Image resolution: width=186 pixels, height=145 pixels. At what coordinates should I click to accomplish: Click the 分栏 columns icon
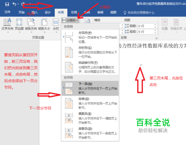tap(56, 22)
